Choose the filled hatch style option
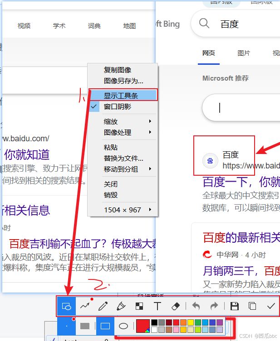Viewport: 280px width, 341px height. pos(85,326)
